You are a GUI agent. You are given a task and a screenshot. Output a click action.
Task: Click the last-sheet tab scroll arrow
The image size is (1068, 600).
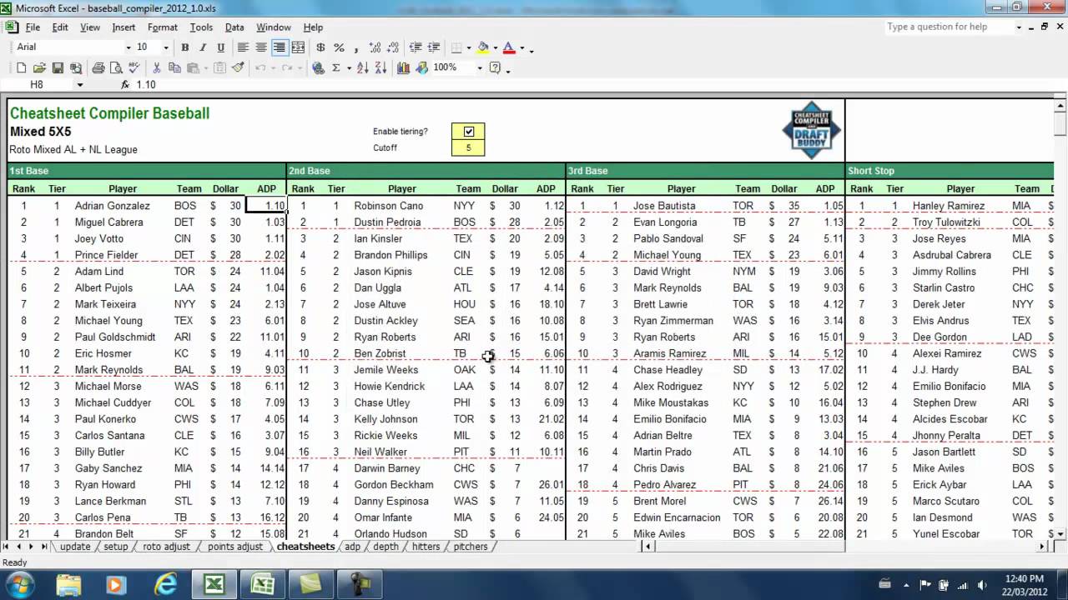coord(44,547)
